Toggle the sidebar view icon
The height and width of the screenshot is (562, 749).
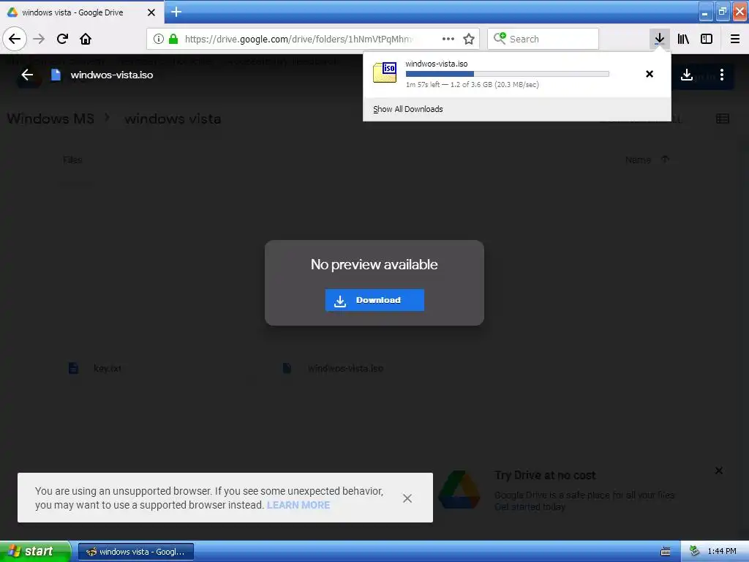[707, 39]
